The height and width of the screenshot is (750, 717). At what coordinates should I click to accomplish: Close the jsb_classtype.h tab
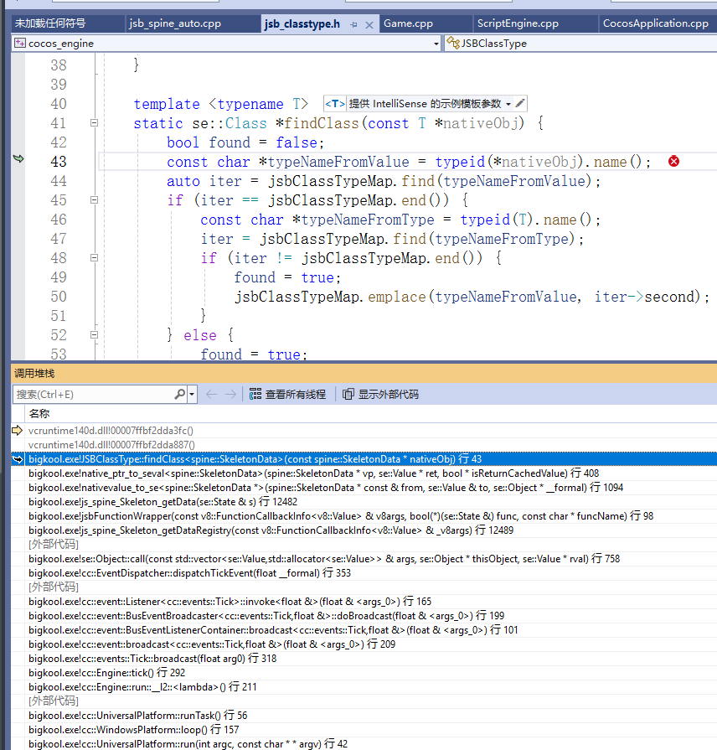tap(369, 25)
